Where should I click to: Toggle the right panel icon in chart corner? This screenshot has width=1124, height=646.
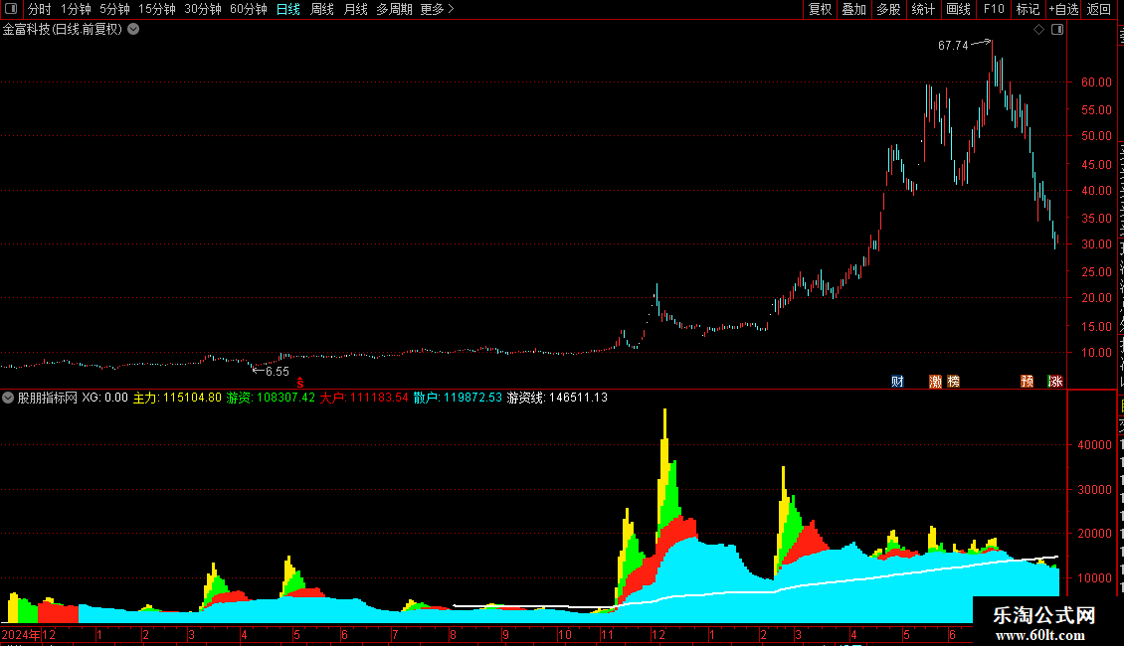click(1057, 30)
